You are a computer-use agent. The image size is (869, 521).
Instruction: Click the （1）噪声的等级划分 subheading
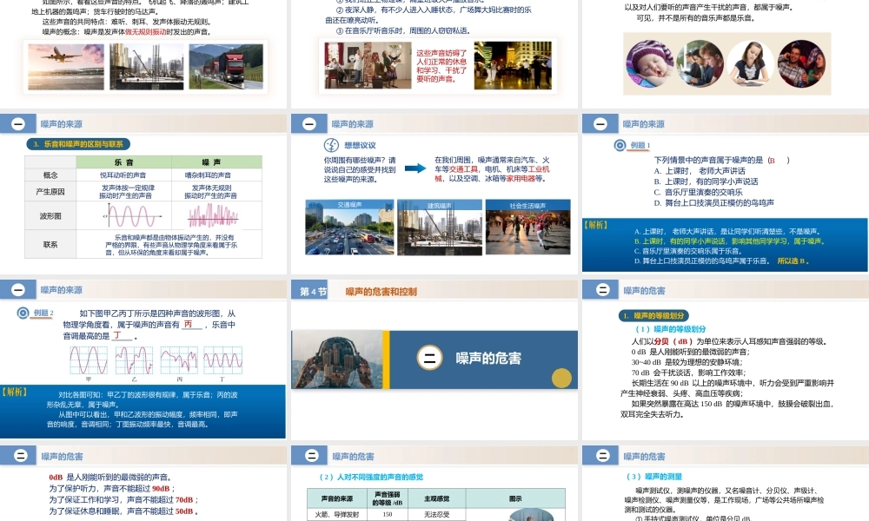tap(670, 329)
